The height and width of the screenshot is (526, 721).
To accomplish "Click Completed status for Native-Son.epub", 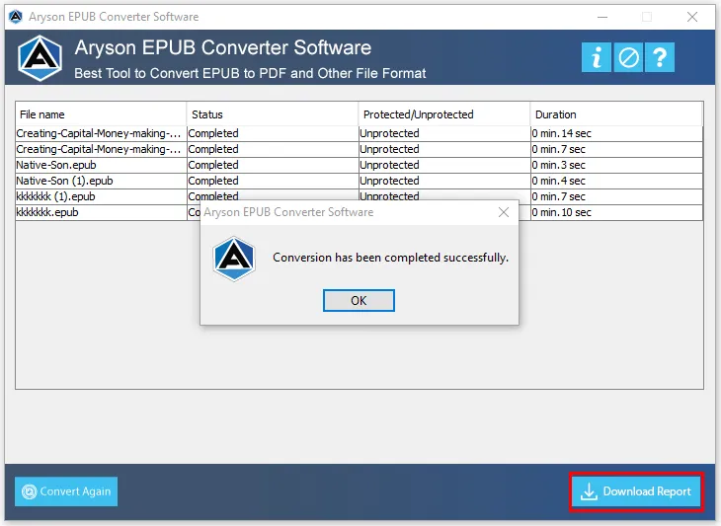I will [273, 165].
